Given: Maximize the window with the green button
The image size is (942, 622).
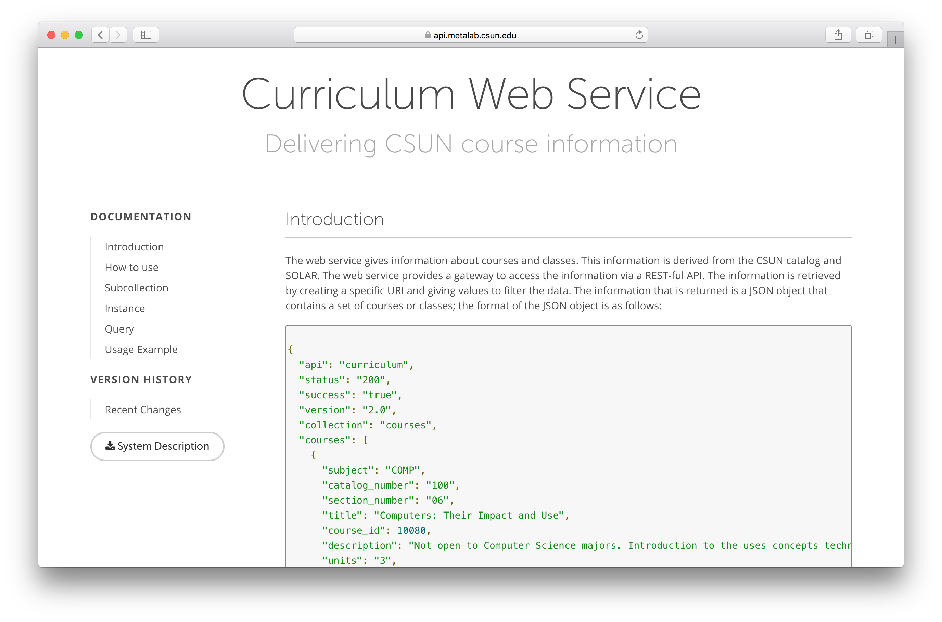Looking at the screenshot, I should pyautogui.click(x=79, y=35).
